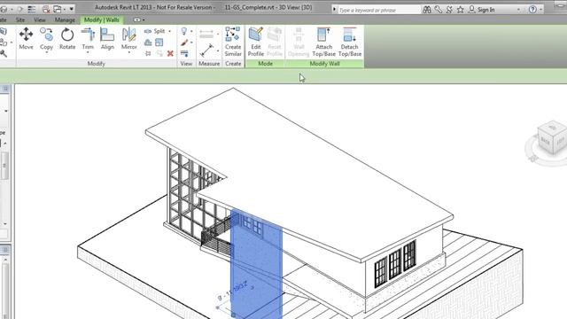567x319 pixels.
Task: Click the red Delete X icon
Action: coord(170,54)
